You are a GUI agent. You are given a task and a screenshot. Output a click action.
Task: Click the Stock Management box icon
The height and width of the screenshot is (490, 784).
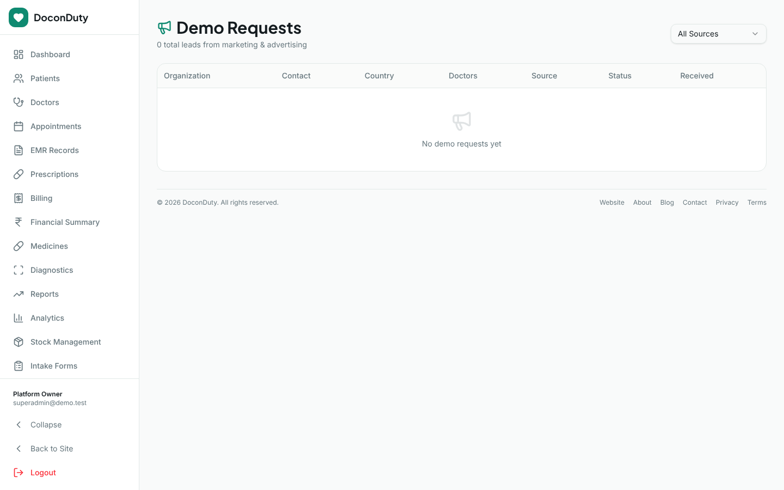point(19,342)
